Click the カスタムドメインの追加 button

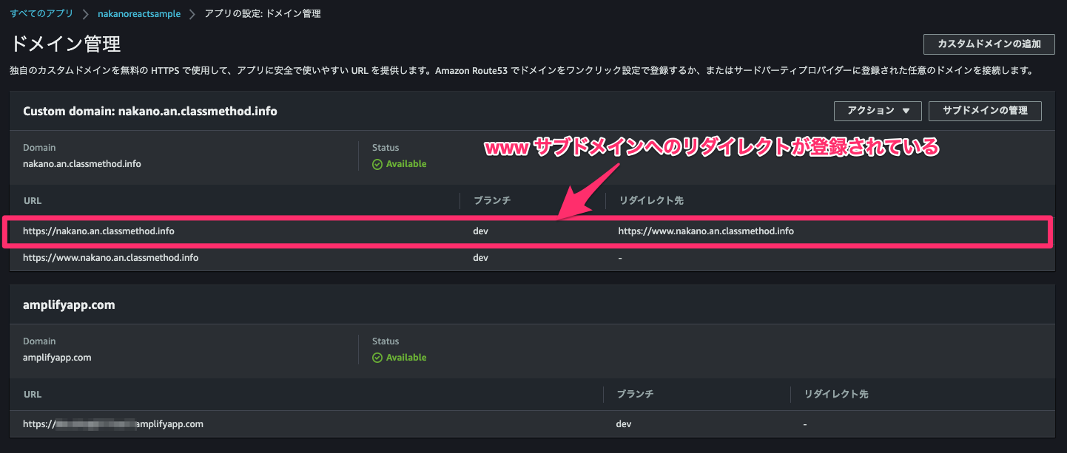[x=989, y=44]
